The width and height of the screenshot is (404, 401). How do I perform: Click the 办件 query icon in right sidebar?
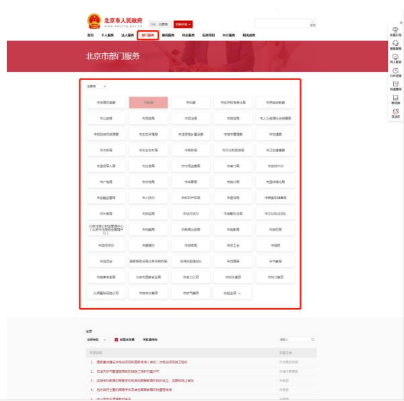(x=395, y=71)
